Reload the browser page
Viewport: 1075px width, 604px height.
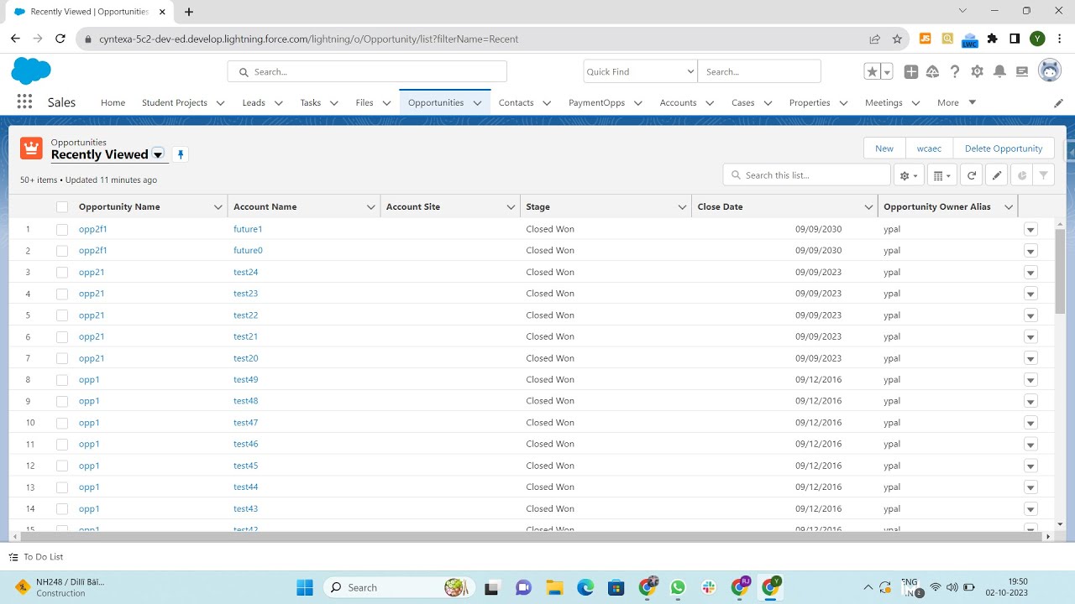coord(60,39)
